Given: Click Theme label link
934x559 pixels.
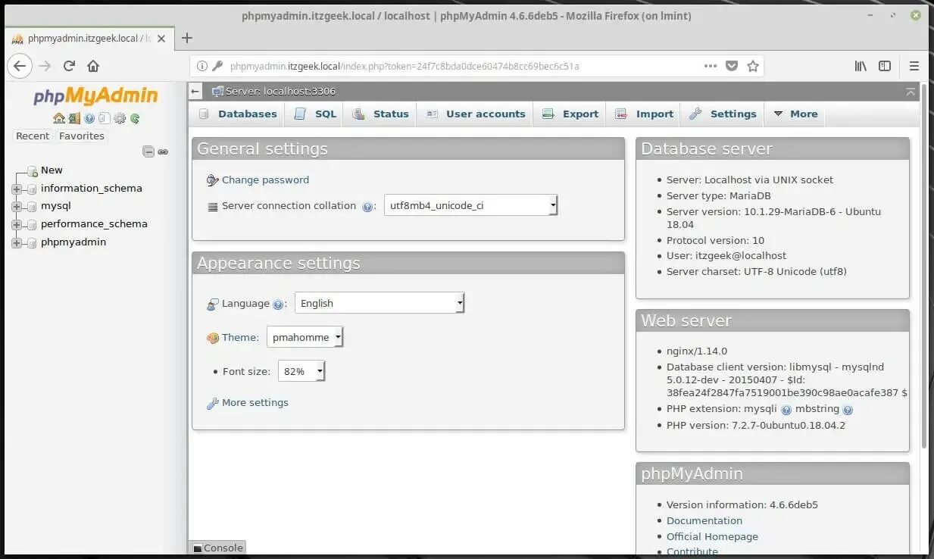Looking at the screenshot, I should point(240,338).
